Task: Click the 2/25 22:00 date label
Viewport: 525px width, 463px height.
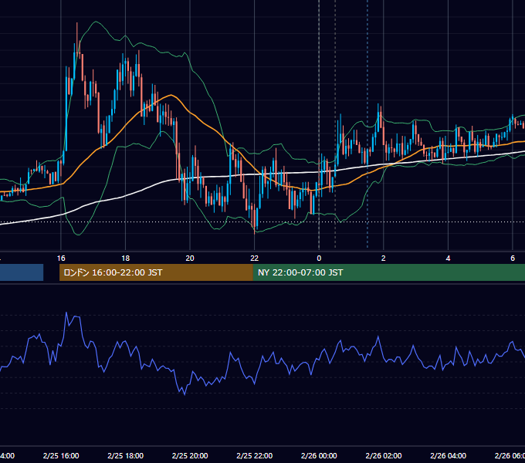Action: pyautogui.click(x=255, y=455)
